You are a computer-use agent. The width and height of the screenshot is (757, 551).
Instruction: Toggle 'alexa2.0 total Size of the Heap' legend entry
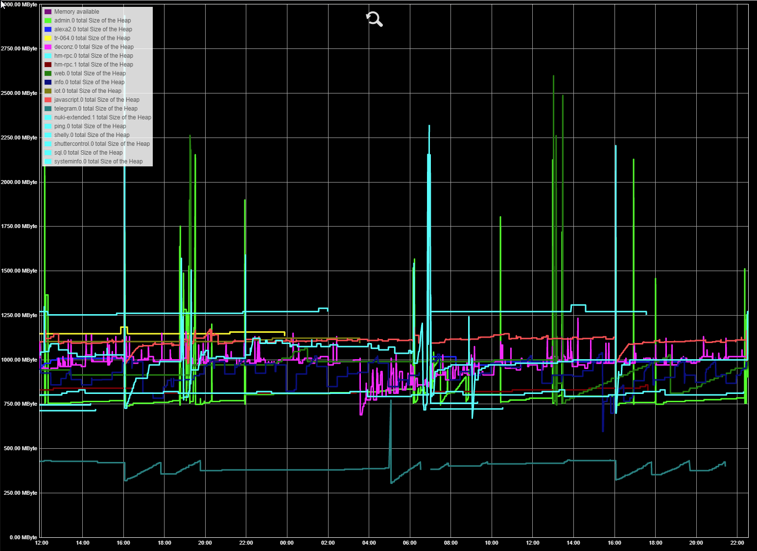point(88,29)
